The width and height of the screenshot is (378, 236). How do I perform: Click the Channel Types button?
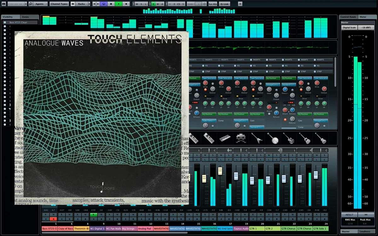coord(59,4)
